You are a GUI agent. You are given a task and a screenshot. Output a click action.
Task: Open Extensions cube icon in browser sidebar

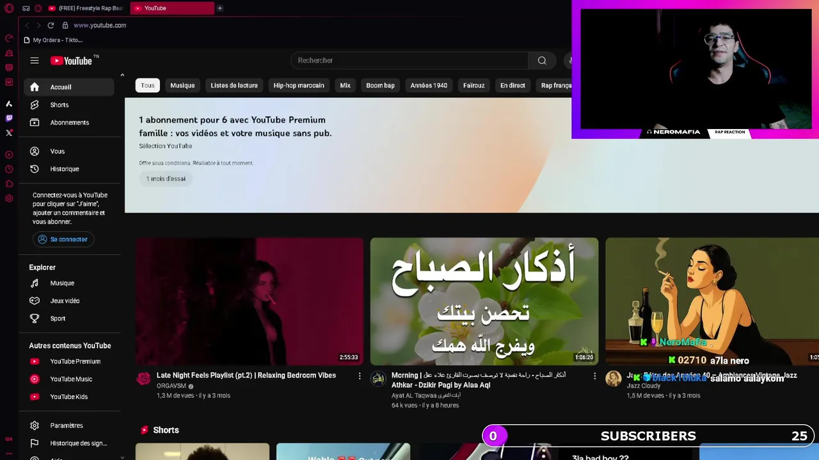pyautogui.click(x=9, y=184)
